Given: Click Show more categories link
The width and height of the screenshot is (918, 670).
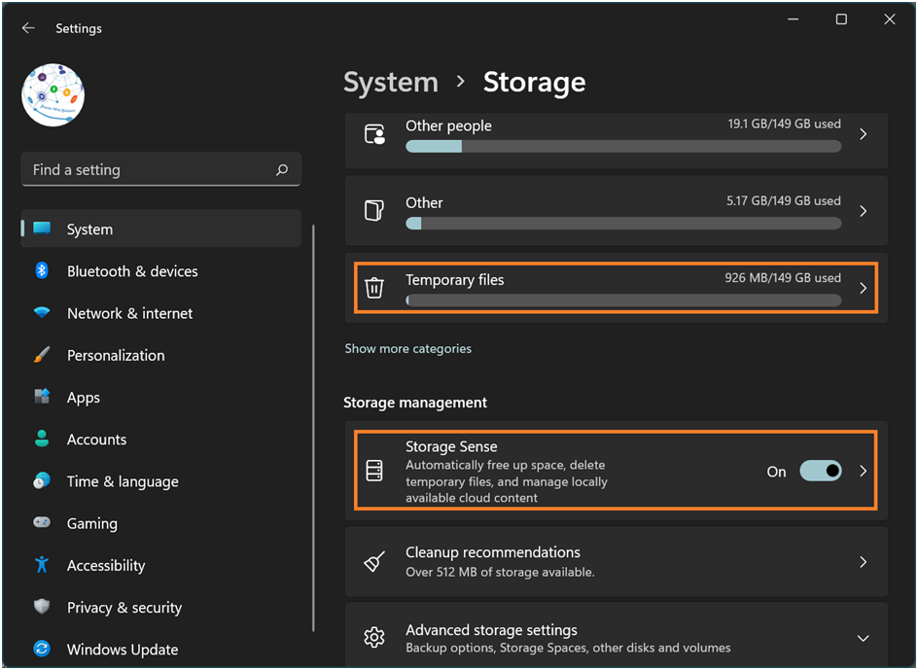Looking at the screenshot, I should click(x=408, y=348).
